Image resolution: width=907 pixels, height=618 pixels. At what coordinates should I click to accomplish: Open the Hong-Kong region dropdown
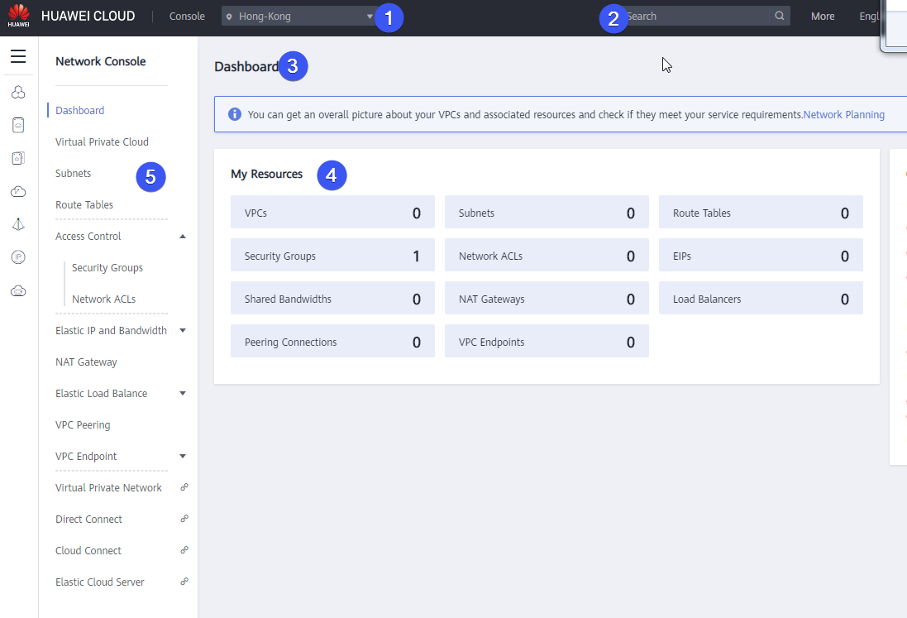click(299, 17)
